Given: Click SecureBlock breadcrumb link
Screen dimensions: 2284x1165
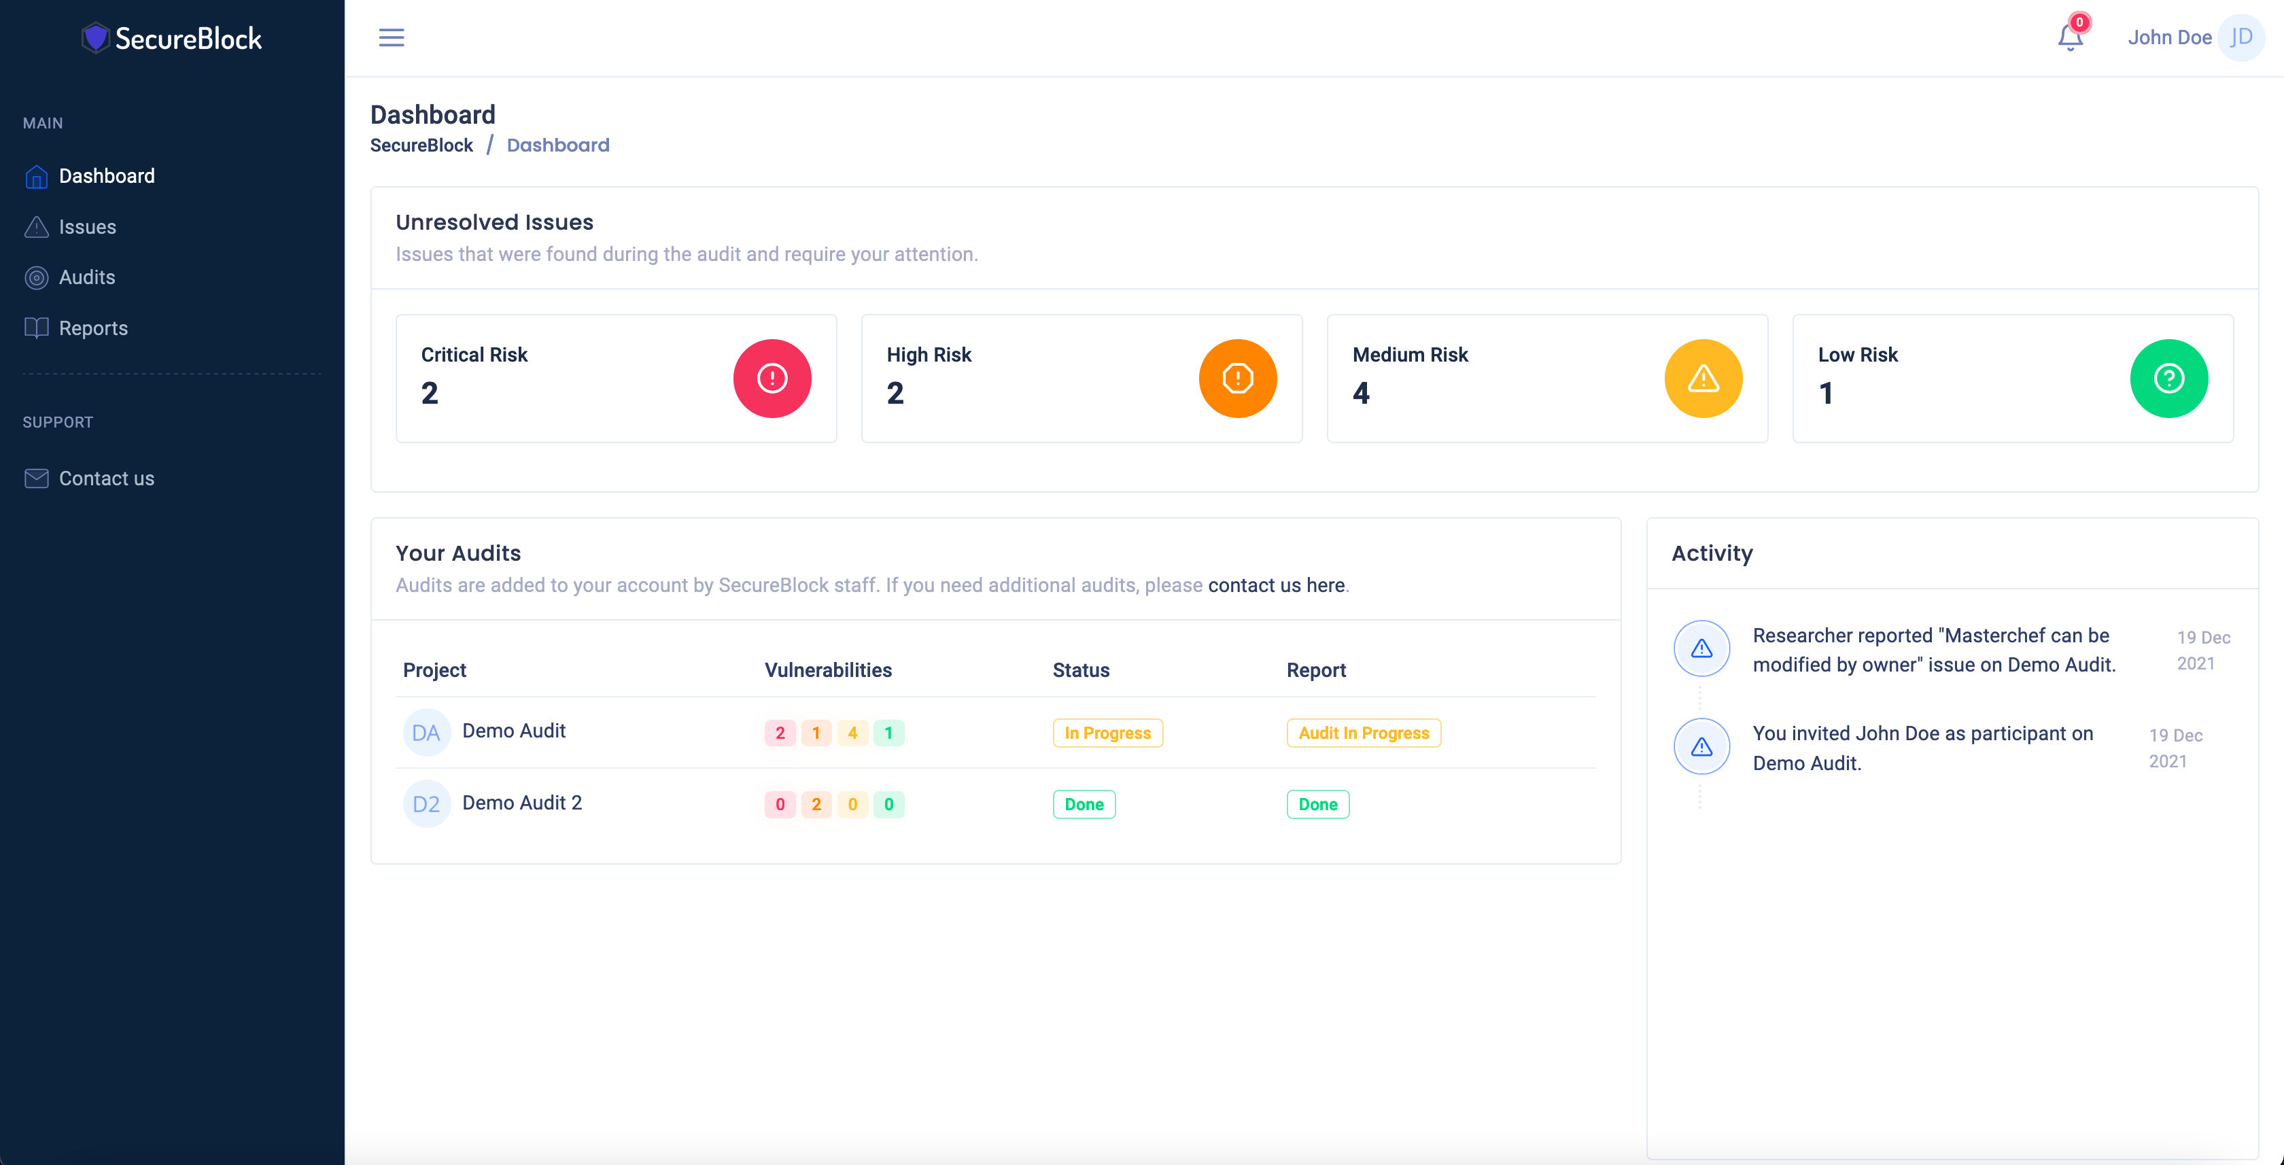Looking at the screenshot, I should click(x=421, y=145).
